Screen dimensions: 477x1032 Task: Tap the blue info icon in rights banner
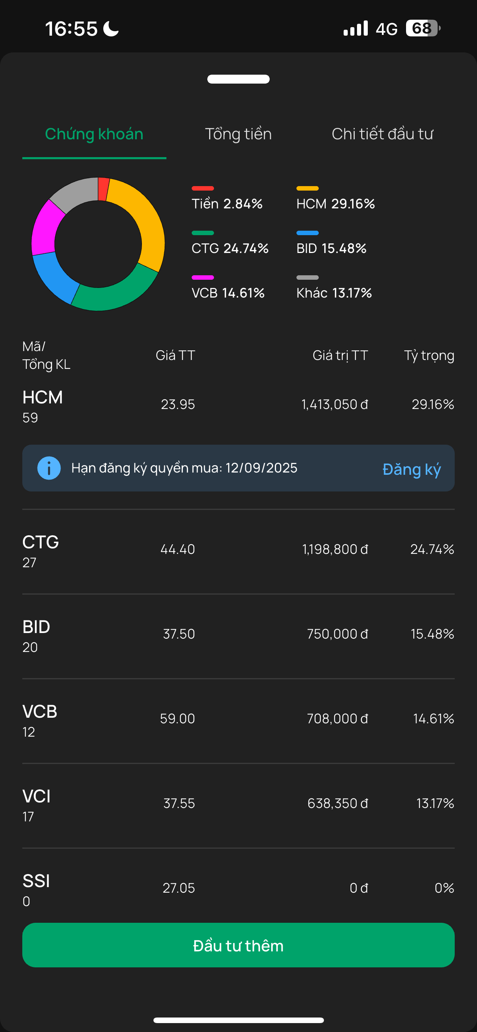coord(49,468)
